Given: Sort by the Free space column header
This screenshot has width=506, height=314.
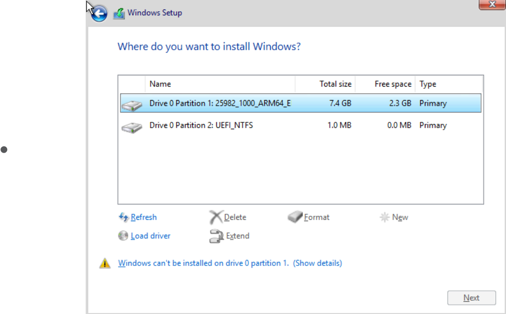Looking at the screenshot, I should pyautogui.click(x=385, y=84).
